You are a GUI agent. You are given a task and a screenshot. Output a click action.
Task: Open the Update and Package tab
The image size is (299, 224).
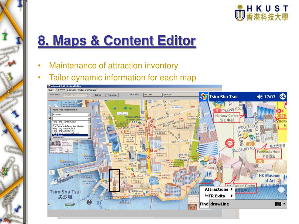(87, 90)
